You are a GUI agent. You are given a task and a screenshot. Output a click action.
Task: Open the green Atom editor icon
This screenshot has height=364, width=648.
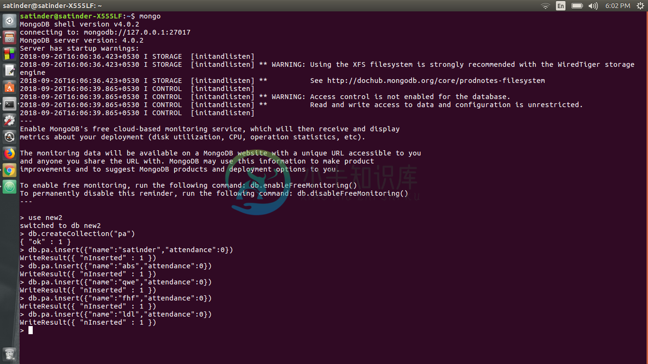[x=9, y=187]
